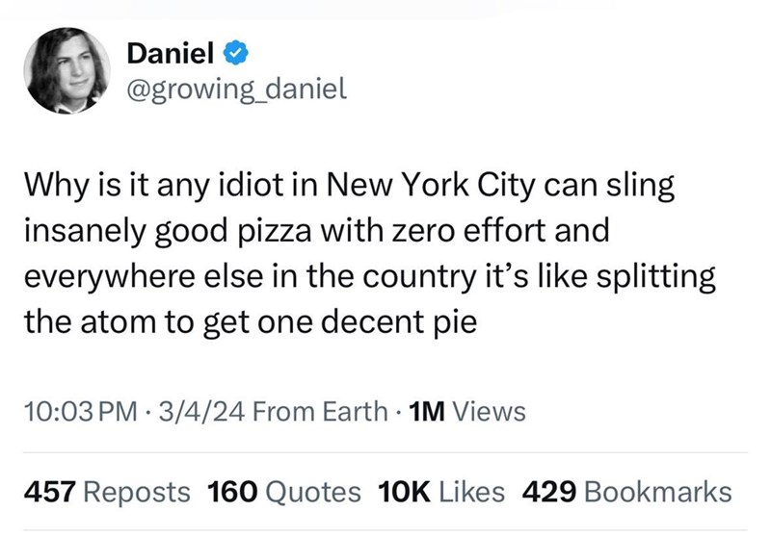Click the word splitting in the tweet
The image size is (771, 537).
click(x=653, y=277)
